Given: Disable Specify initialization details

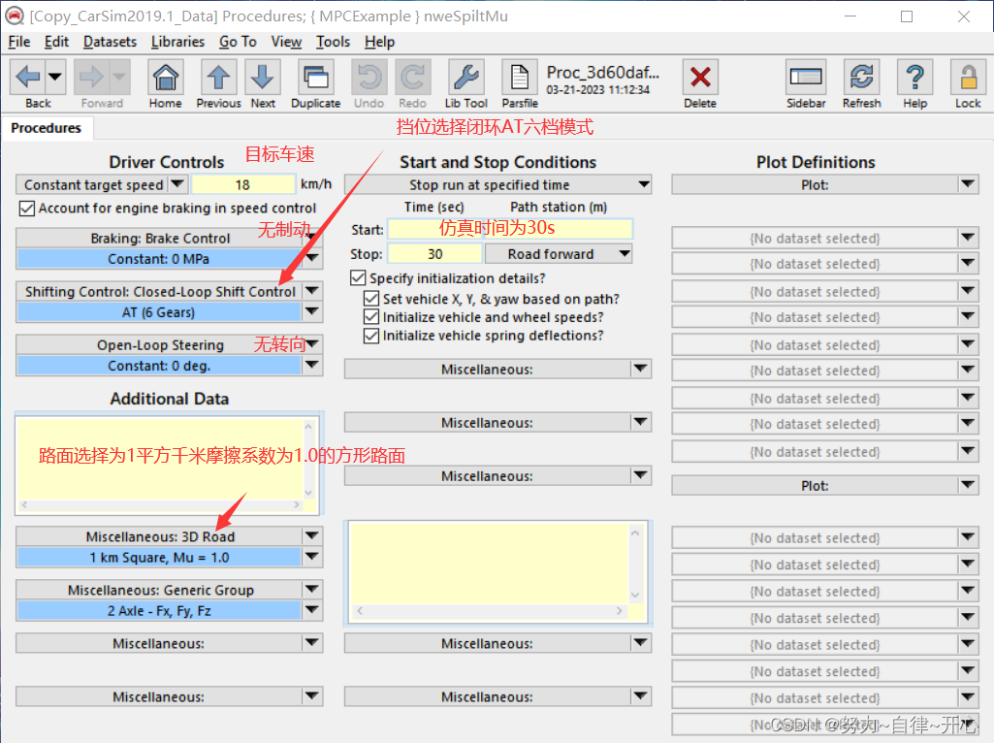Looking at the screenshot, I should pyautogui.click(x=358, y=277).
